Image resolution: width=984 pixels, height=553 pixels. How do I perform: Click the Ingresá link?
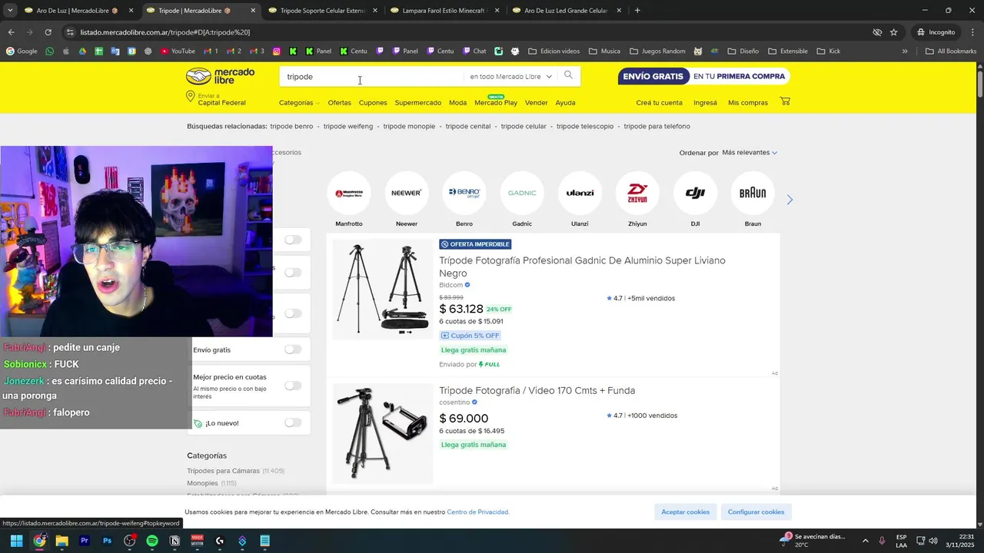pyautogui.click(x=705, y=103)
